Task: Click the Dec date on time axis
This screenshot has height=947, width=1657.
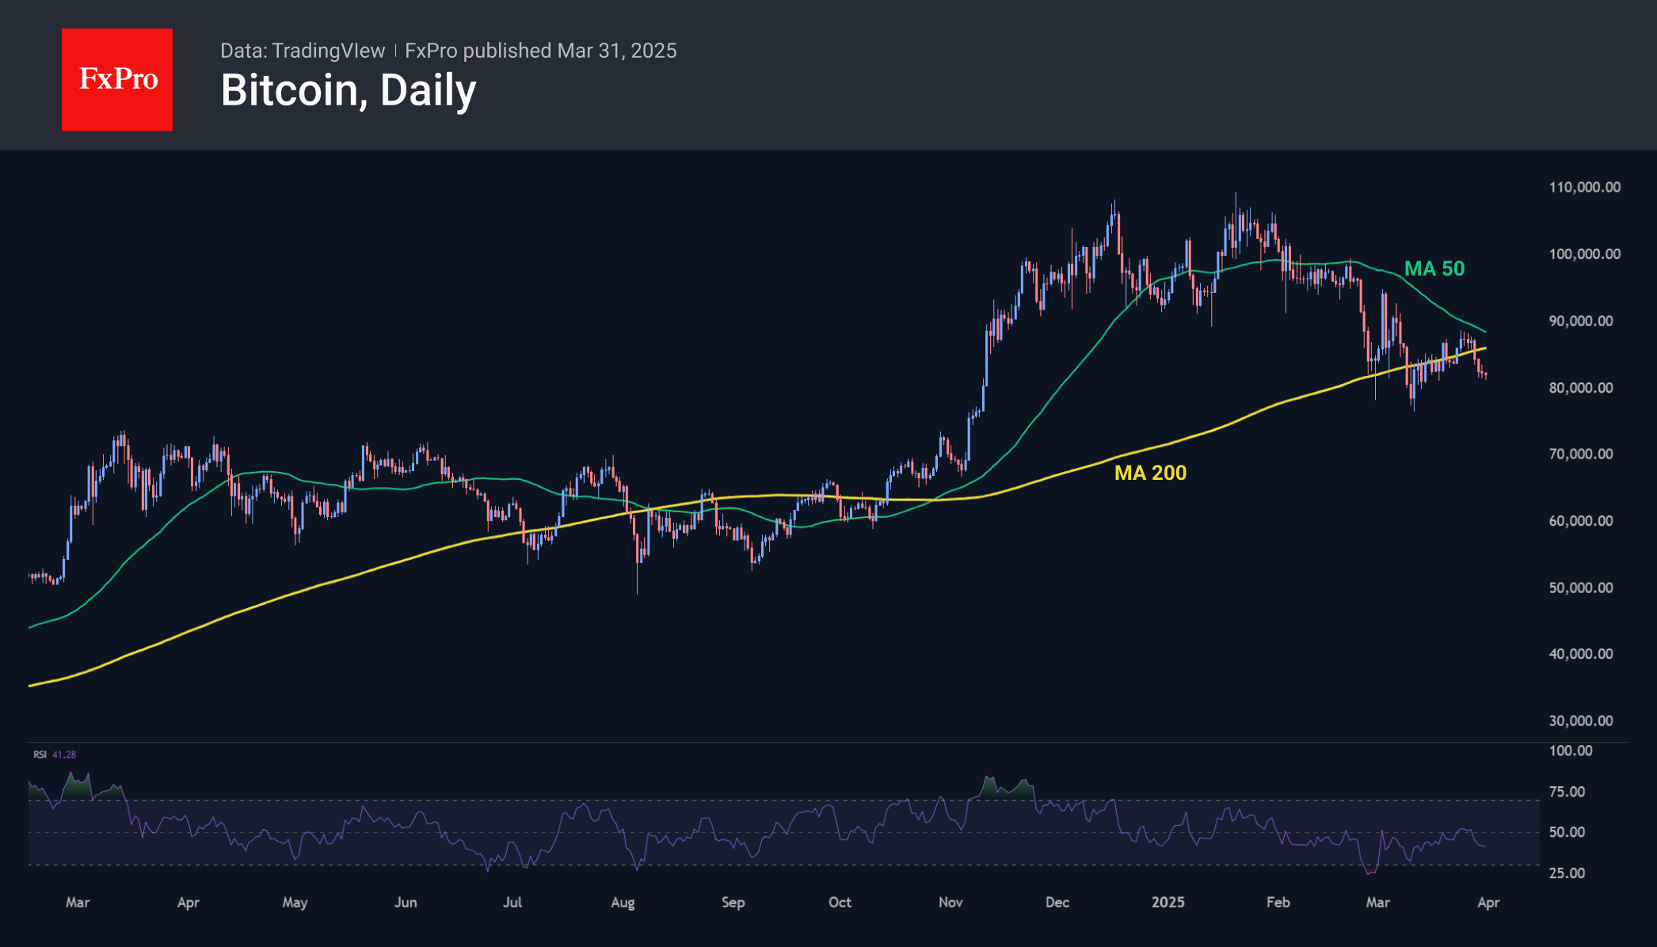Action: [1057, 903]
